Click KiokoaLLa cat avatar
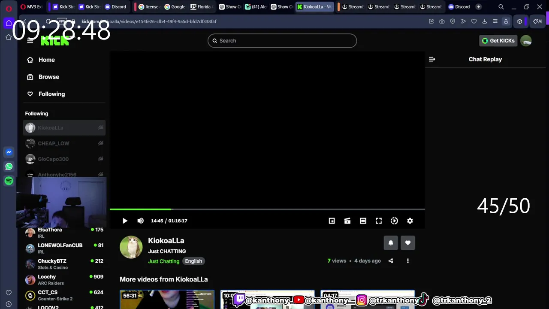 coord(131,247)
